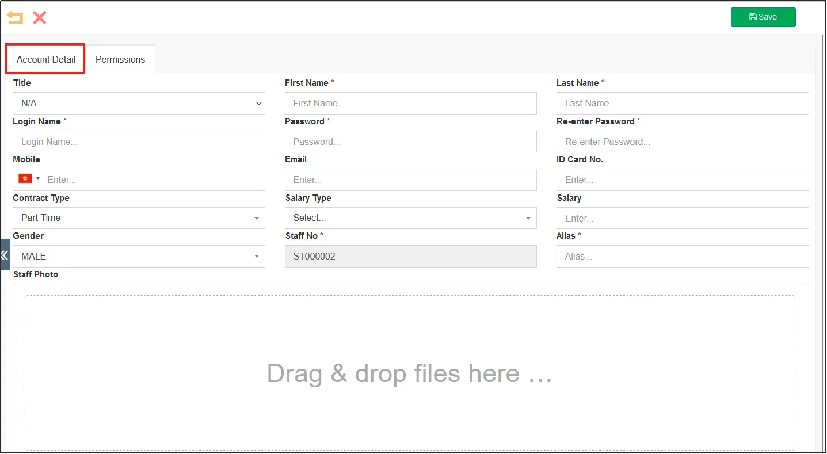Click the staff photo drag and drop area
827x454 pixels.
click(410, 373)
